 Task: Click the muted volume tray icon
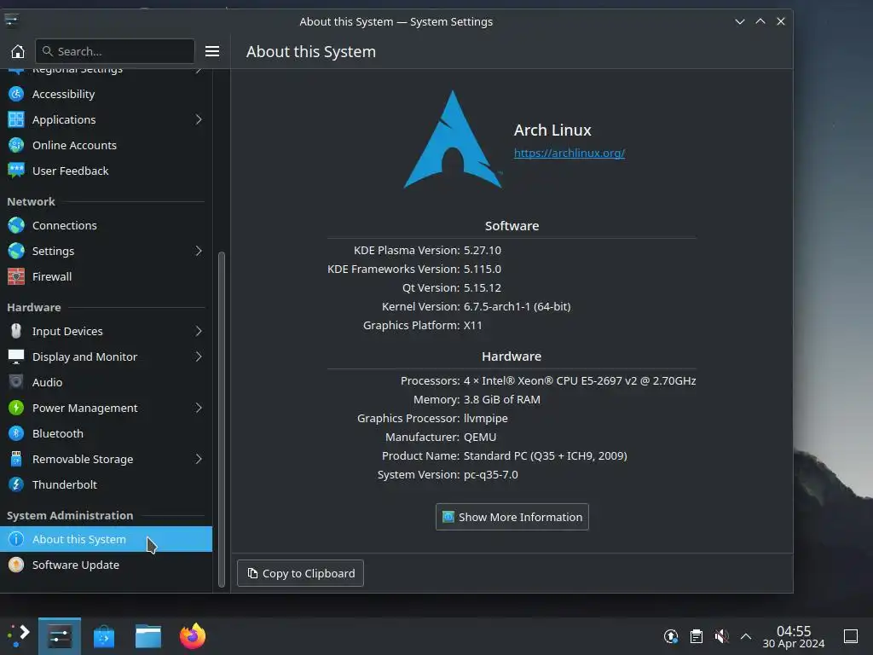coord(721,636)
